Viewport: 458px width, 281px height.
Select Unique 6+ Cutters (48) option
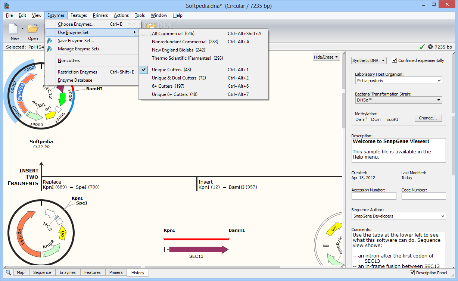point(203,94)
